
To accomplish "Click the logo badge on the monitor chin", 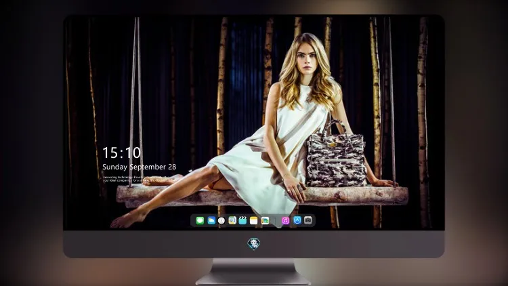I will [x=254, y=244].
